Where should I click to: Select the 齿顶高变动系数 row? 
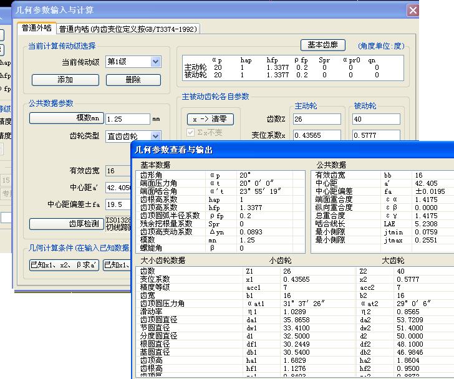pyautogui.click(x=220, y=232)
